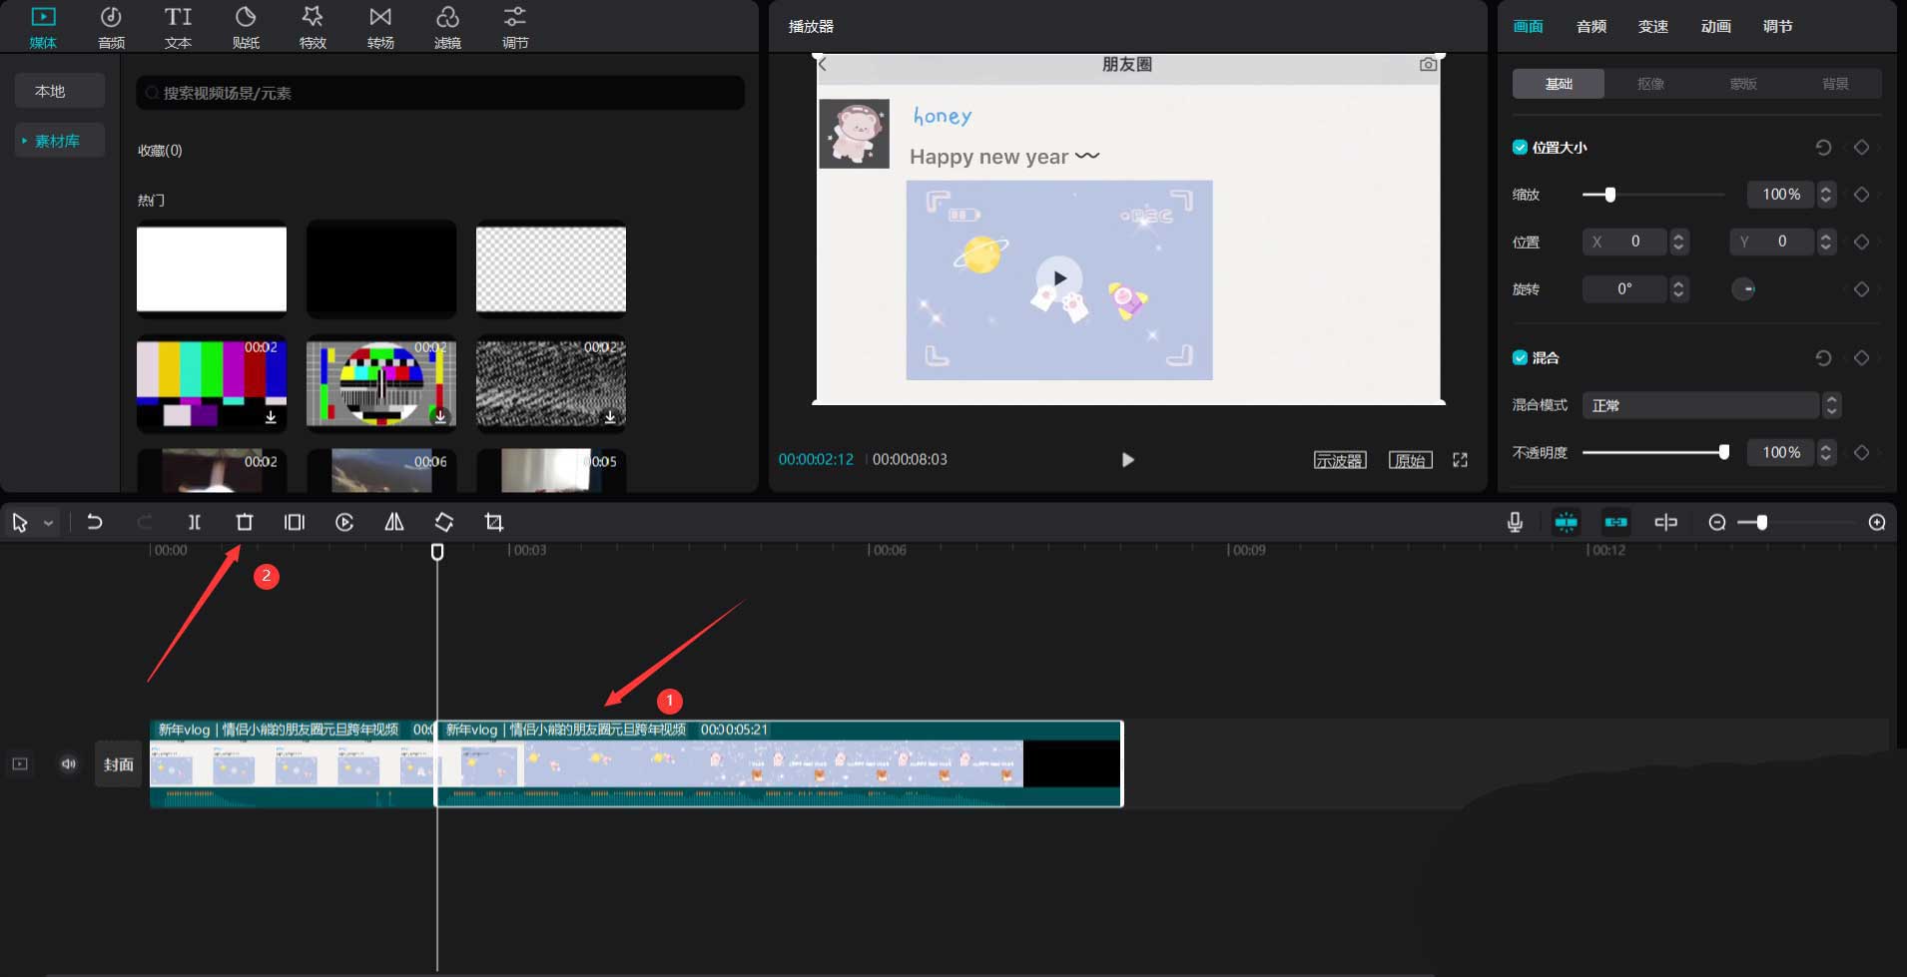Viewport: 1907px width, 977px height.
Task: Open the 示波器 scope button
Action: pyautogui.click(x=1339, y=460)
